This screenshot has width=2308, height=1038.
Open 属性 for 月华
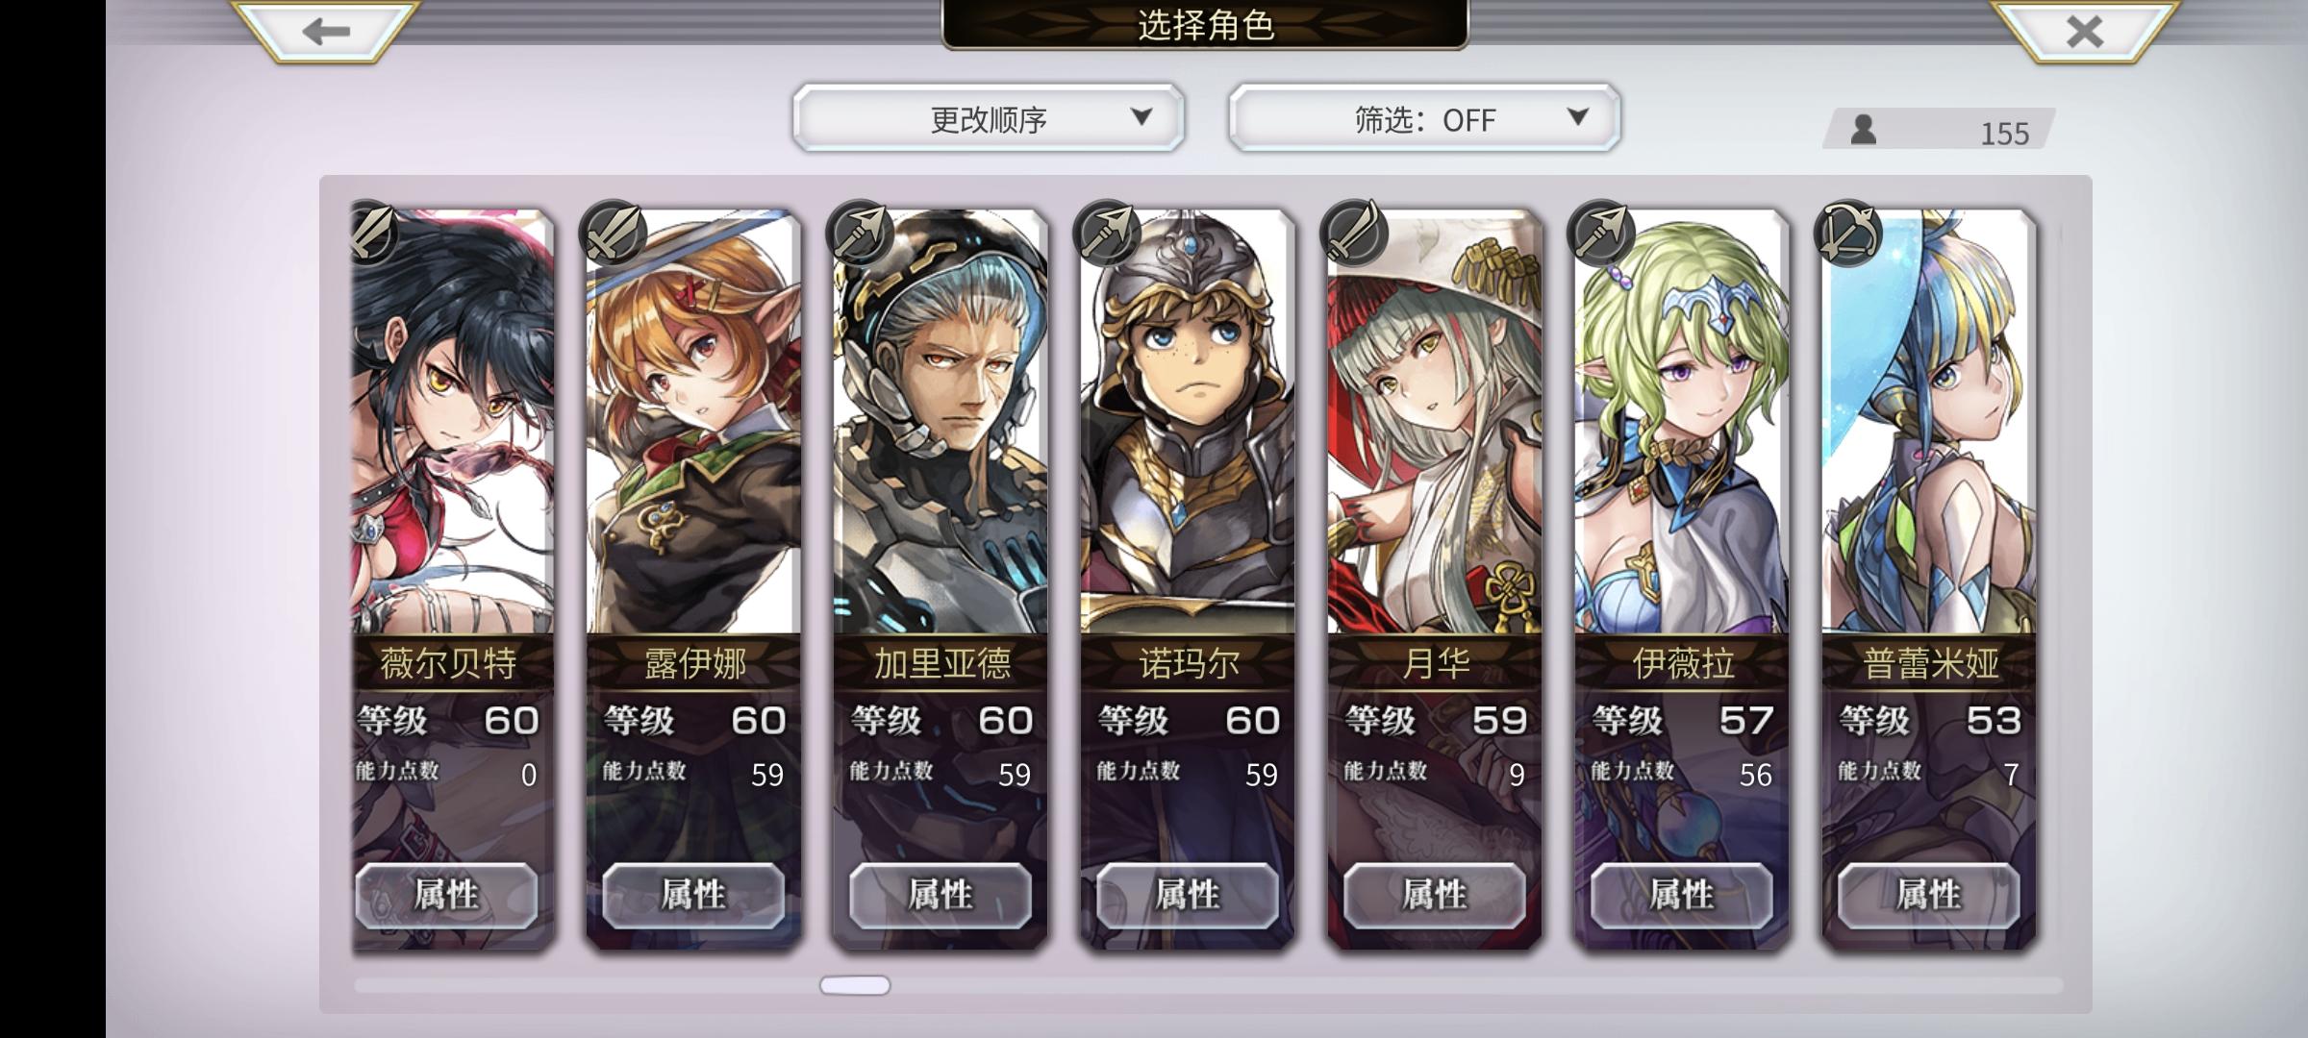1434,895
